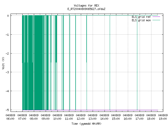168x126 pixels.
Task: Click the y-axis label 'Volt (V)'
Action: (3, 63)
